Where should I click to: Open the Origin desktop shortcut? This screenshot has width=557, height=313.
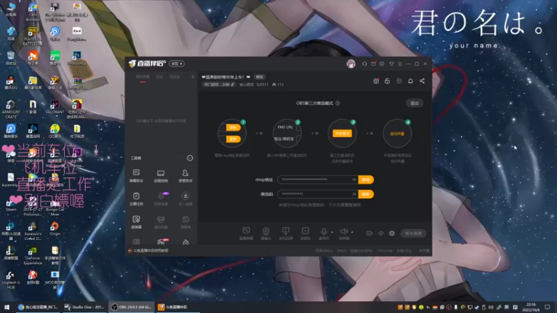pos(55,229)
